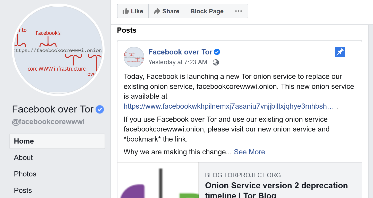This screenshot has height=198, width=373.
Task: Open the post timestamp 'Yesterday at 7:23 AM'
Action: [x=177, y=62]
